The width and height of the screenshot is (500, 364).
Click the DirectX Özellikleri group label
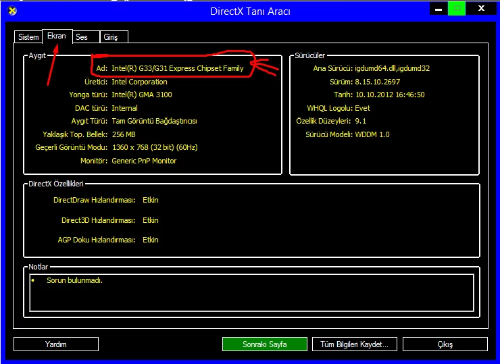(x=56, y=184)
